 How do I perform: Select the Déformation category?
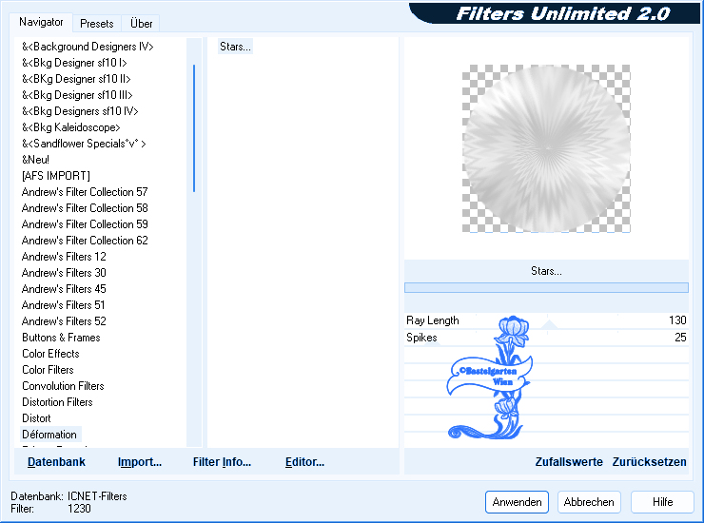(x=49, y=435)
